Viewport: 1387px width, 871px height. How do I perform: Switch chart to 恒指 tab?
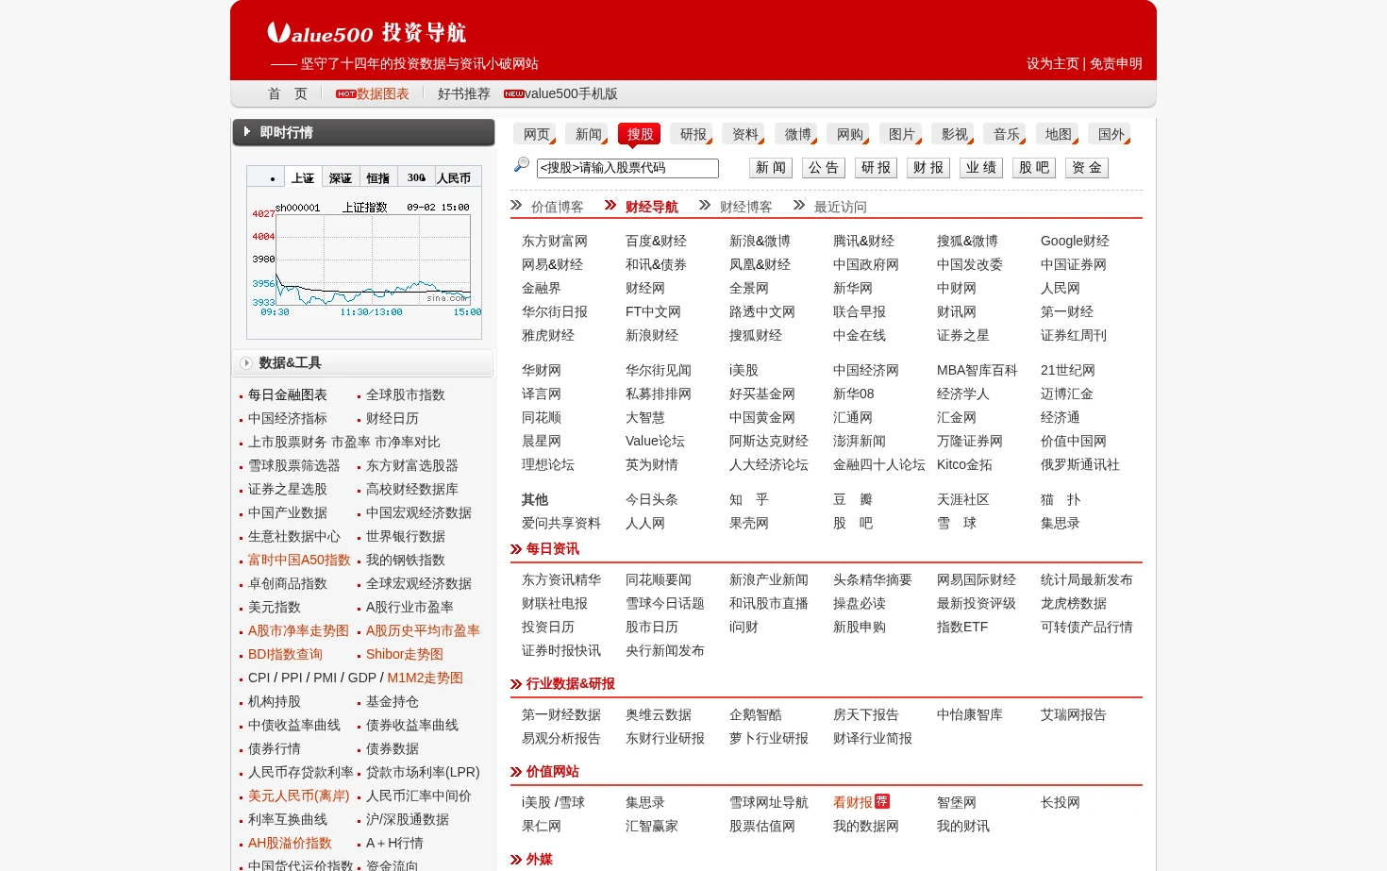click(378, 177)
